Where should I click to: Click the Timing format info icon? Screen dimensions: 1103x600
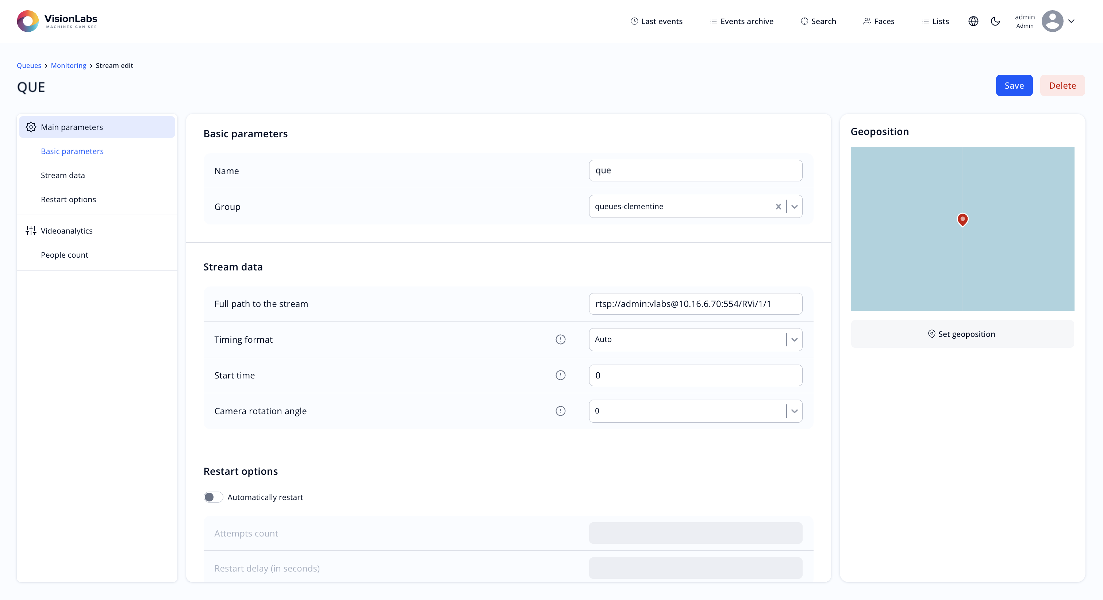(560, 340)
